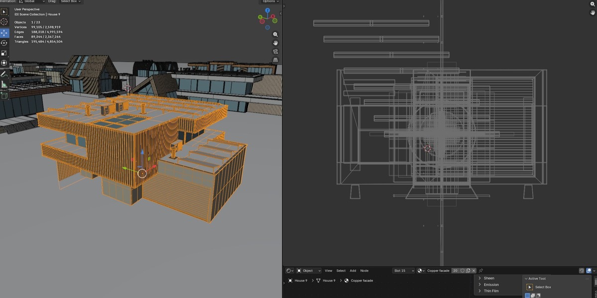
Task: Click the pan view hand icon
Action: point(275,43)
